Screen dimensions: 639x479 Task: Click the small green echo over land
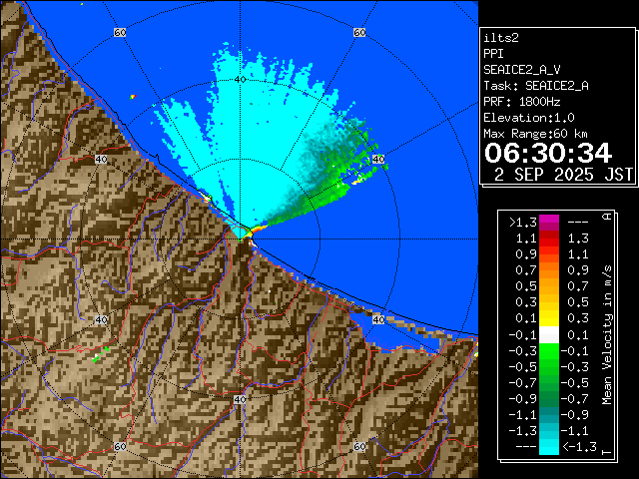coord(97,357)
